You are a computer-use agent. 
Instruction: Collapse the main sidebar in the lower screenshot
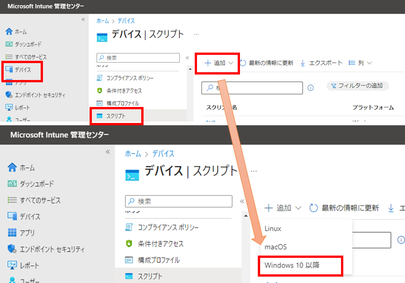coord(108,152)
